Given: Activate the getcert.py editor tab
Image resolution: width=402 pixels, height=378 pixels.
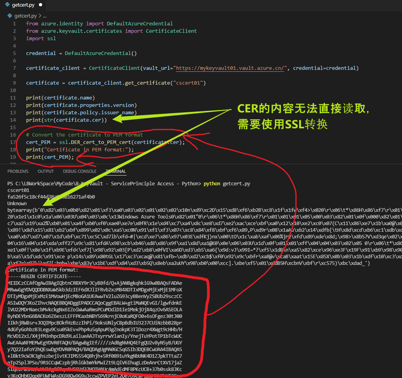Looking at the screenshot, I should (x=23, y=5).
